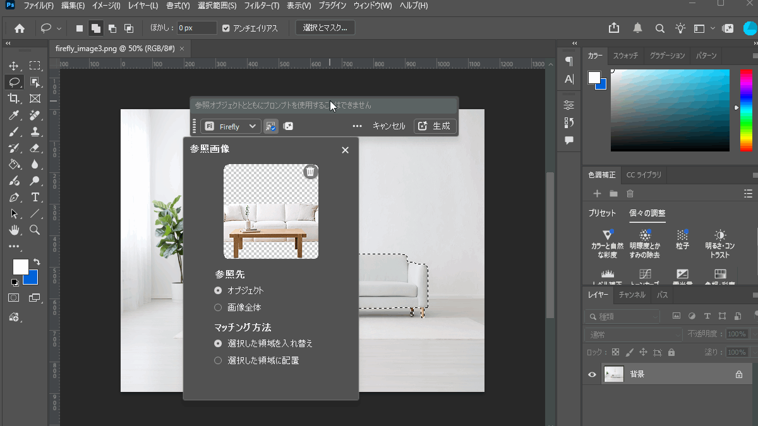Choose 選択した領域に配置 radio option
This screenshot has width=758, height=426.
[218, 360]
